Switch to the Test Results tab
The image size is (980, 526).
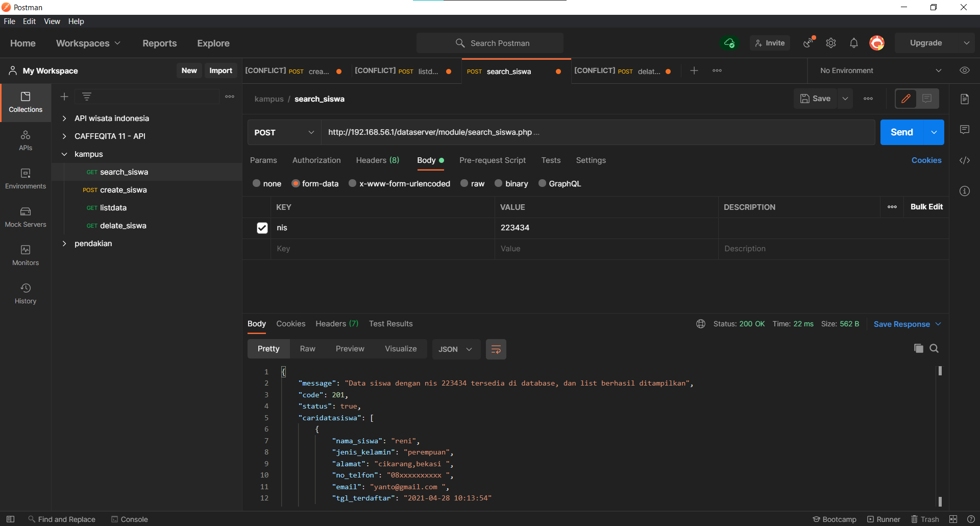(390, 324)
